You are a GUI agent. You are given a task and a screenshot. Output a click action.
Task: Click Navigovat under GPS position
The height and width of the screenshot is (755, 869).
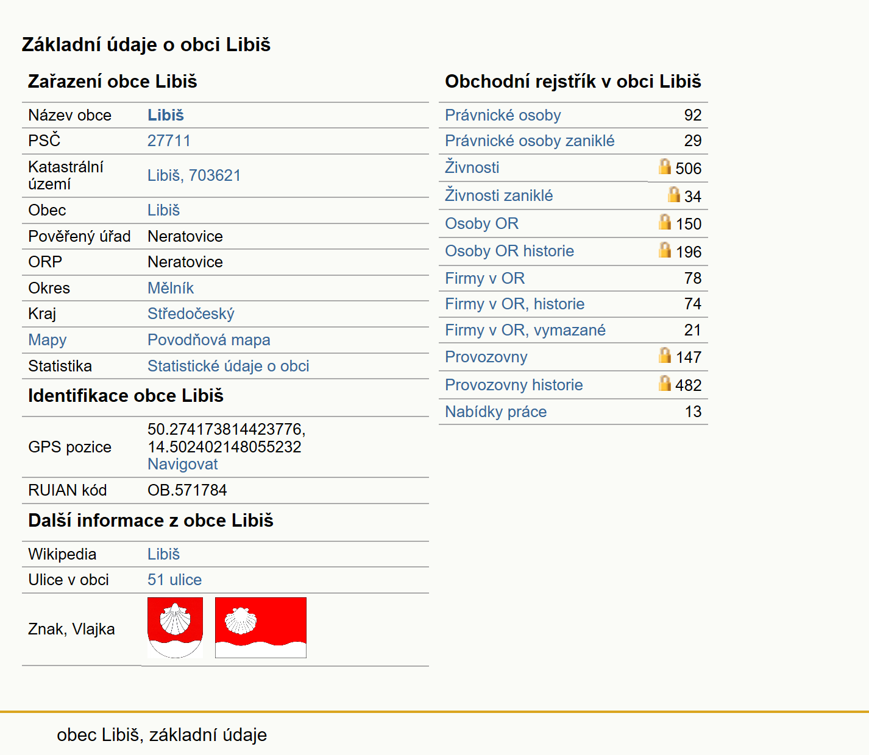[x=183, y=464]
